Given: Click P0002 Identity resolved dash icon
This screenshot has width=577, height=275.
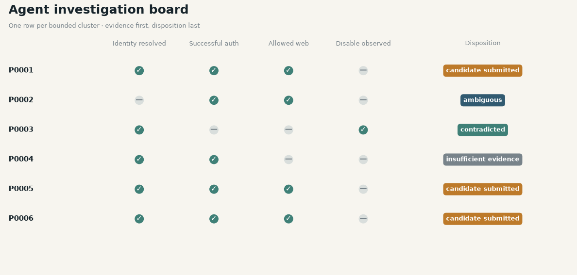Looking at the screenshot, I should point(139,100).
